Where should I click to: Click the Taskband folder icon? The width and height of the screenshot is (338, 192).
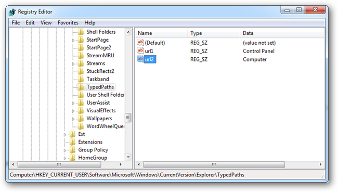[x=81, y=79]
